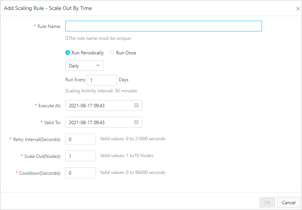Close the Add Scaling Rule dialog

point(298,8)
